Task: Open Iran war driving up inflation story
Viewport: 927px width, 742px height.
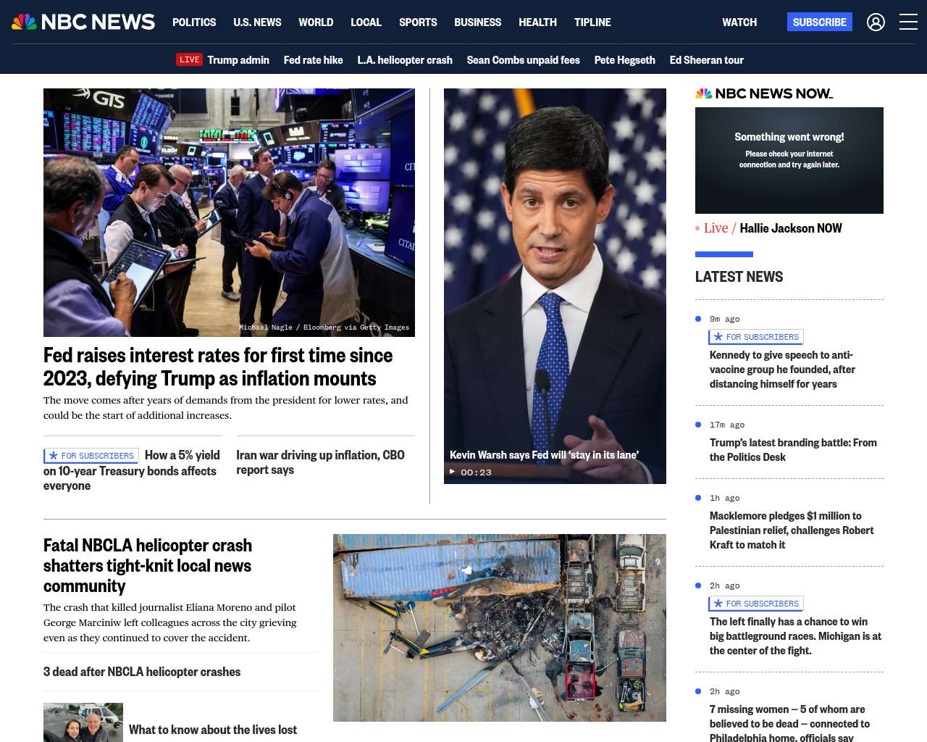Action: click(x=320, y=462)
